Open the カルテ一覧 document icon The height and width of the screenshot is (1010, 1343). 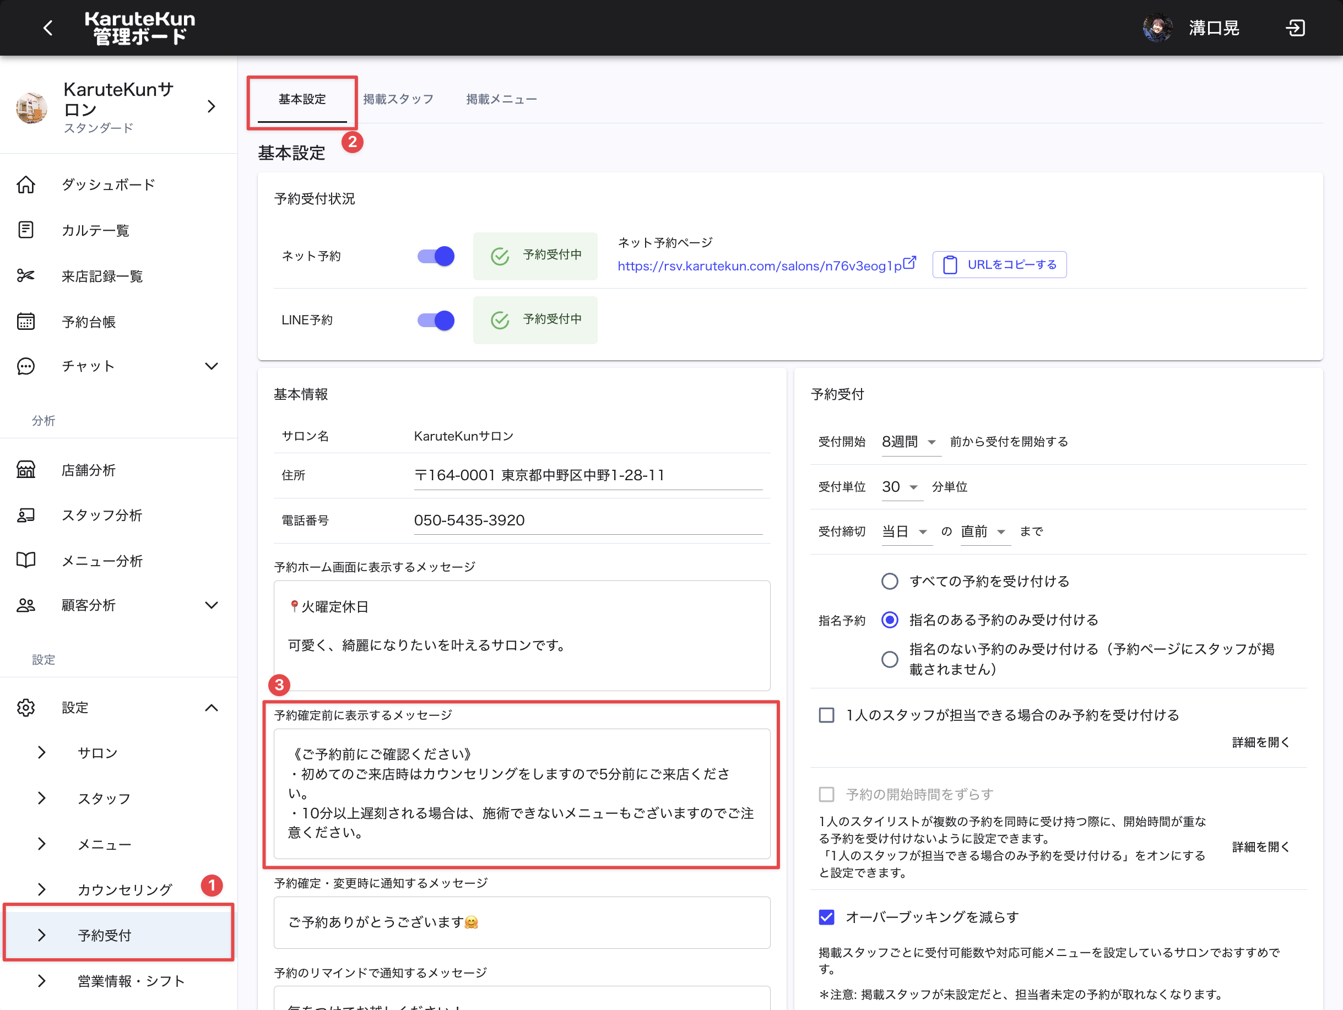point(25,230)
